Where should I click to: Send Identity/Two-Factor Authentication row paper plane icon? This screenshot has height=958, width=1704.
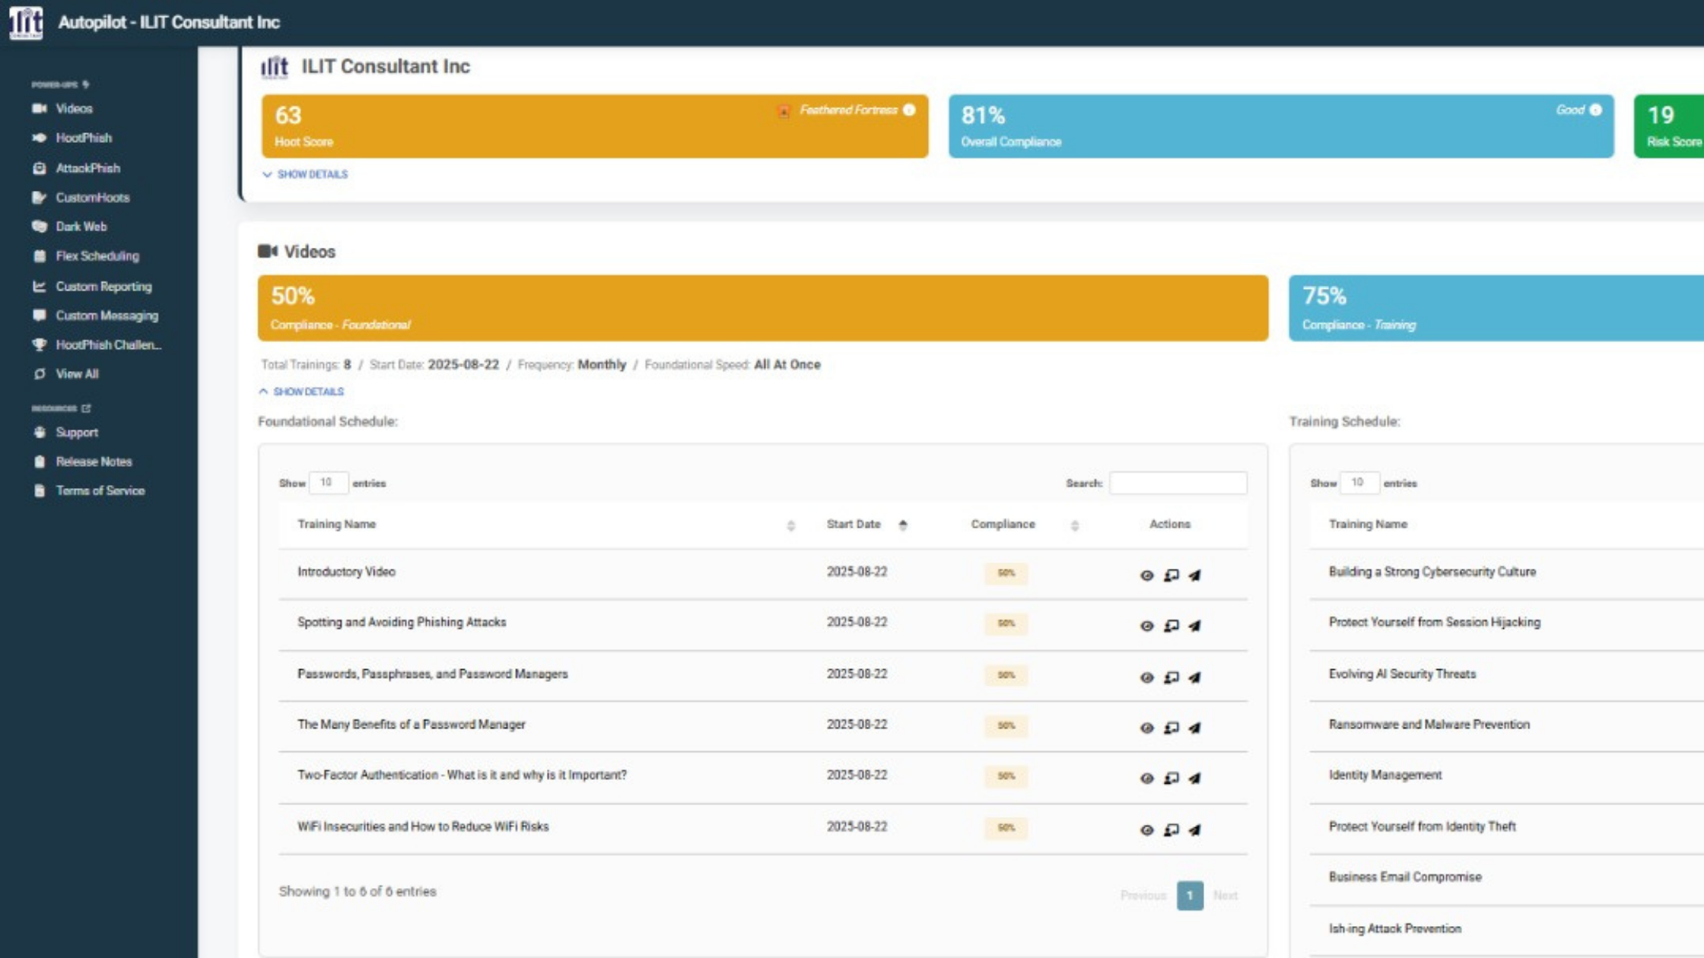coord(1194,779)
